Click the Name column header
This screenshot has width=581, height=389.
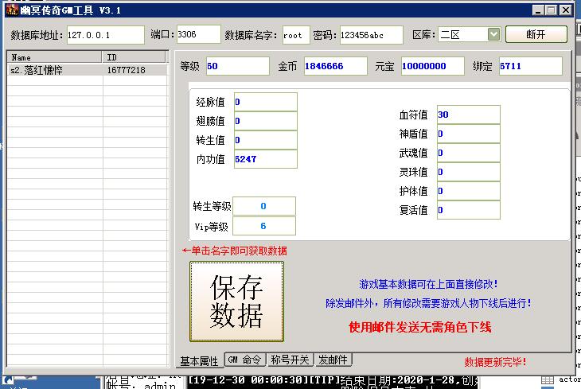[55, 57]
